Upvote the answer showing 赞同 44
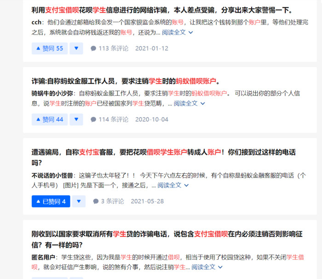The width and height of the screenshot is (322, 279). (50, 120)
